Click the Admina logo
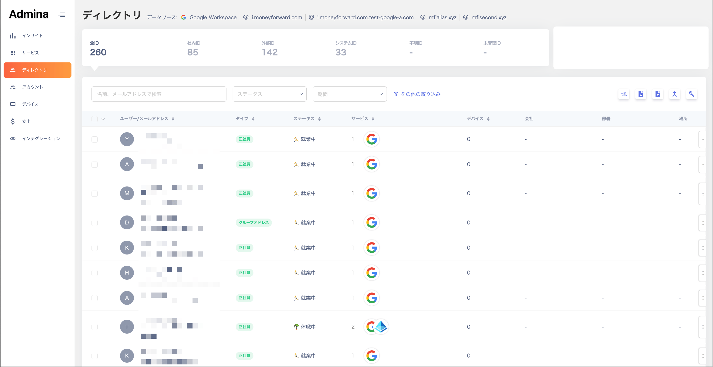The width and height of the screenshot is (713, 367). coord(29,14)
